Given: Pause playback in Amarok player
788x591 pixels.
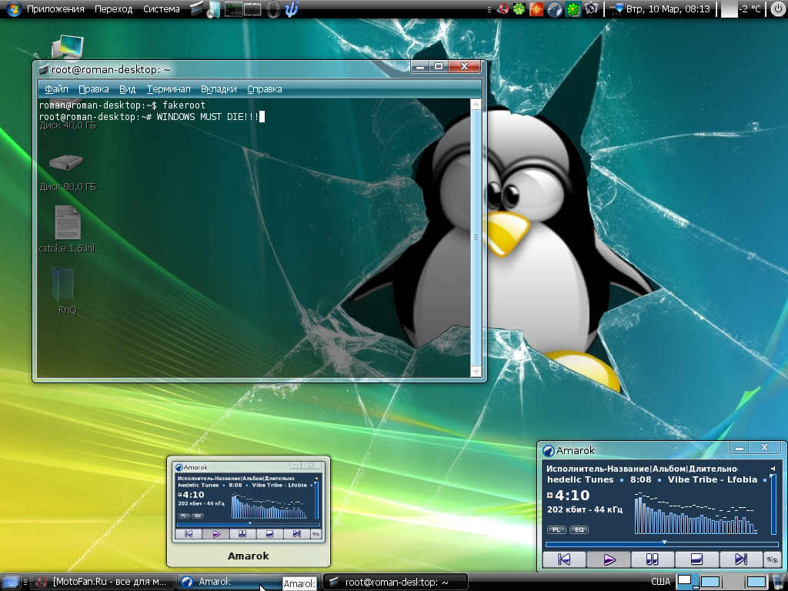Looking at the screenshot, I should [653, 559].
